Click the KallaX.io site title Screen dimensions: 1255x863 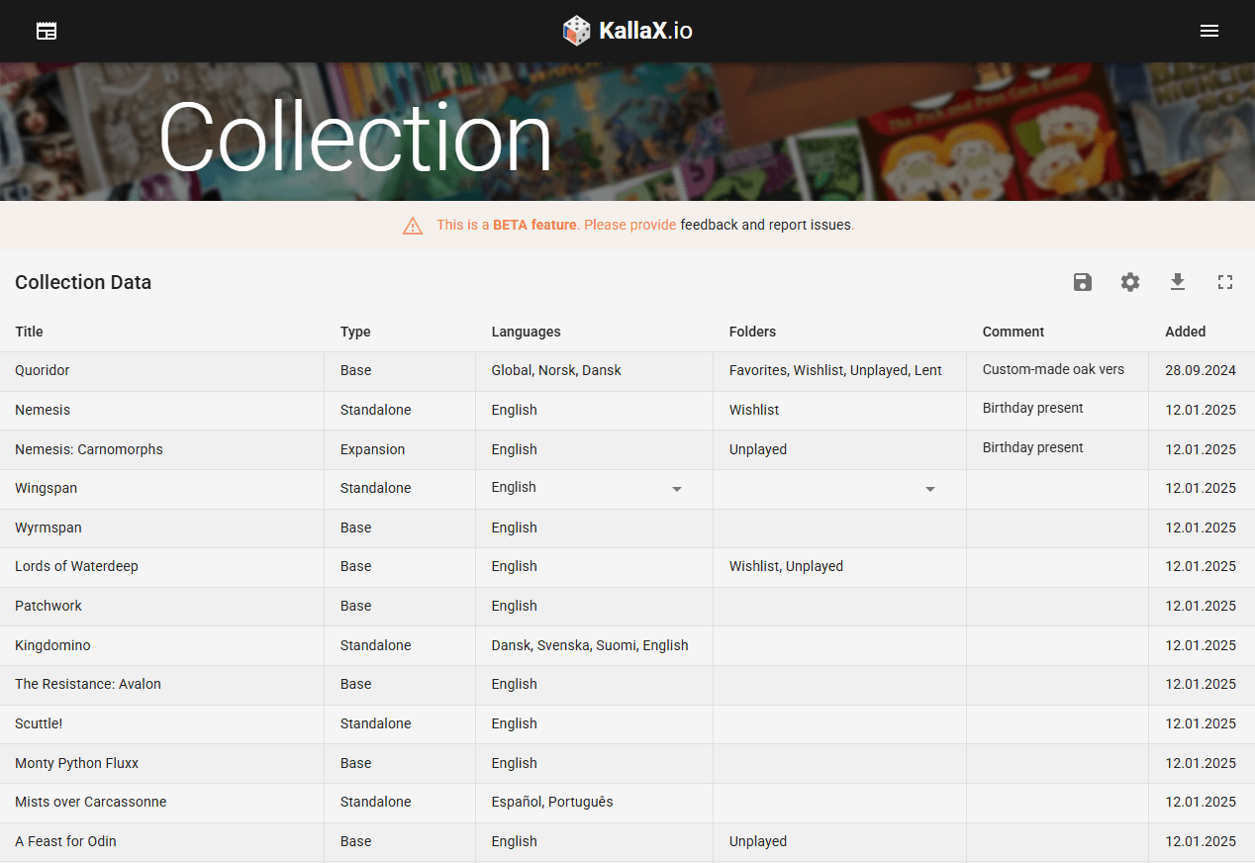pyautogui.click(x=645, y=31)
